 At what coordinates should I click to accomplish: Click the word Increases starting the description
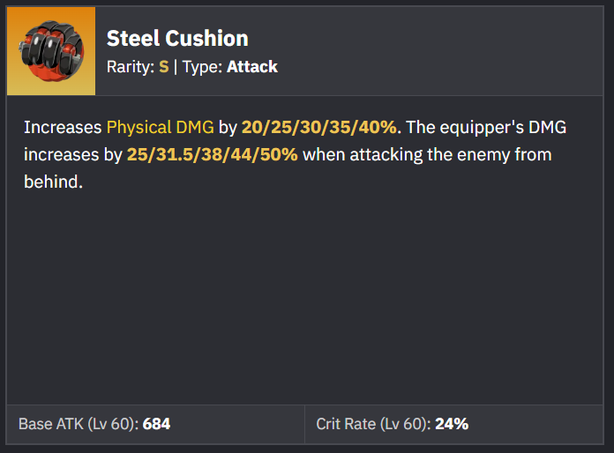(x=63, y=128)
